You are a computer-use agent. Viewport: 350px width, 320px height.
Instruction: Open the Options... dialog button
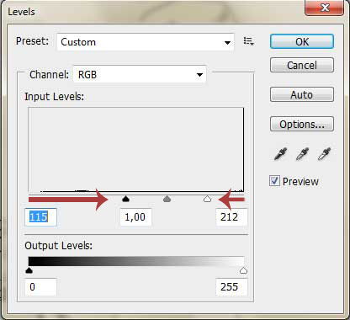pyautogui.click(x=302, y=124)
